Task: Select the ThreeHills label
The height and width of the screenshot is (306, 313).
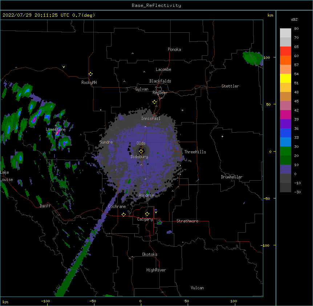Action: 195,152
